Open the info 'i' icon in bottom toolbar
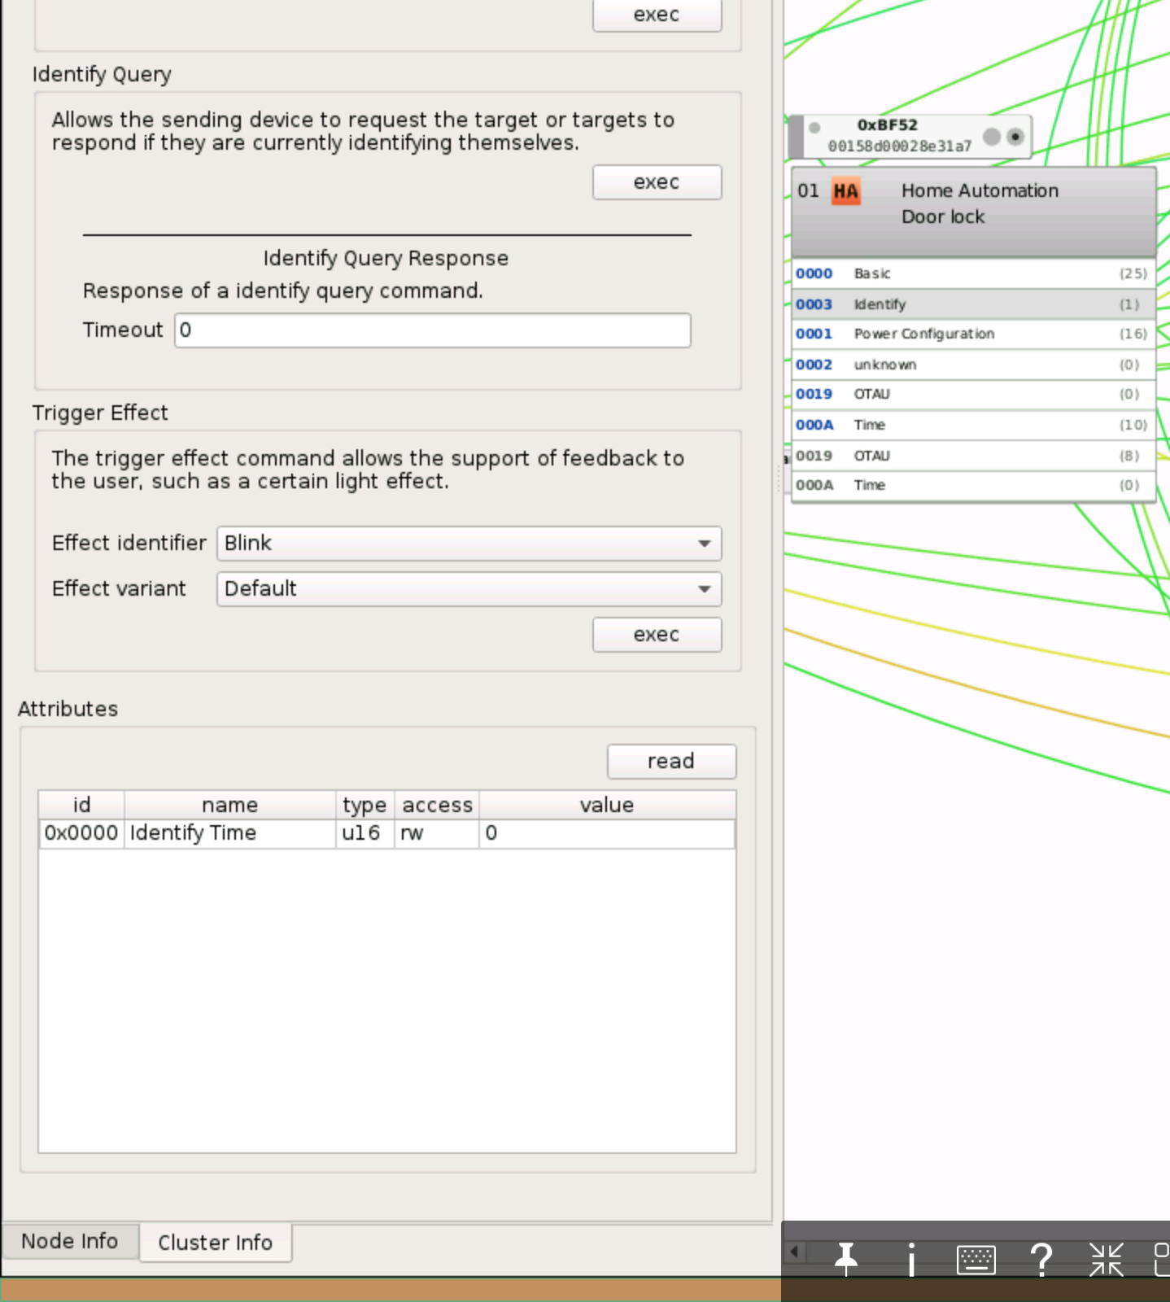This screenshot has width=1170, height=1302. tap(911, 1259)
